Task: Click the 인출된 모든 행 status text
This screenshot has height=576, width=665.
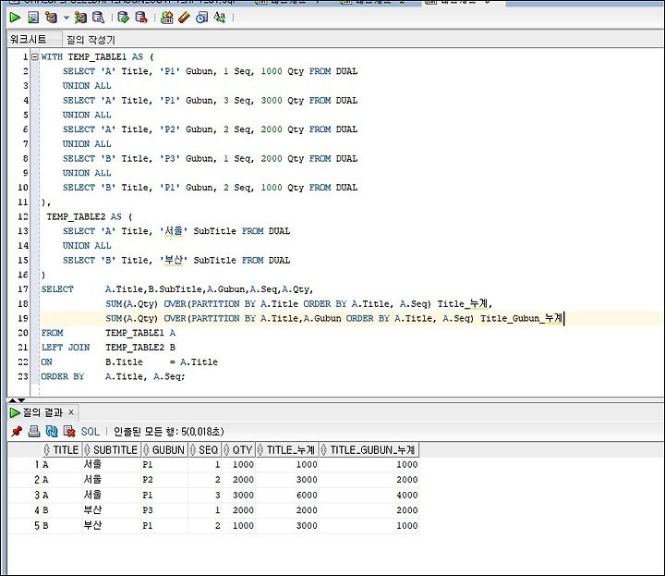Action: click(169, 432)
